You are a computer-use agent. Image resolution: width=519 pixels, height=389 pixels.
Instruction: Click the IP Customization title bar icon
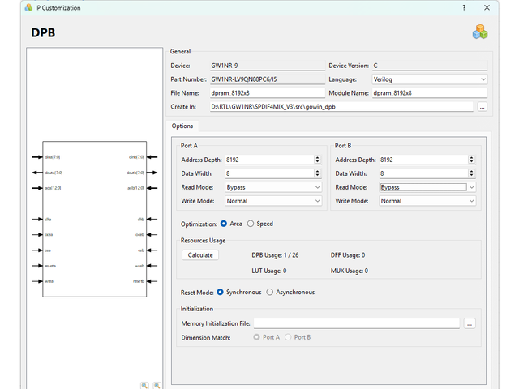pyautogui.click(x=29, y=7)
